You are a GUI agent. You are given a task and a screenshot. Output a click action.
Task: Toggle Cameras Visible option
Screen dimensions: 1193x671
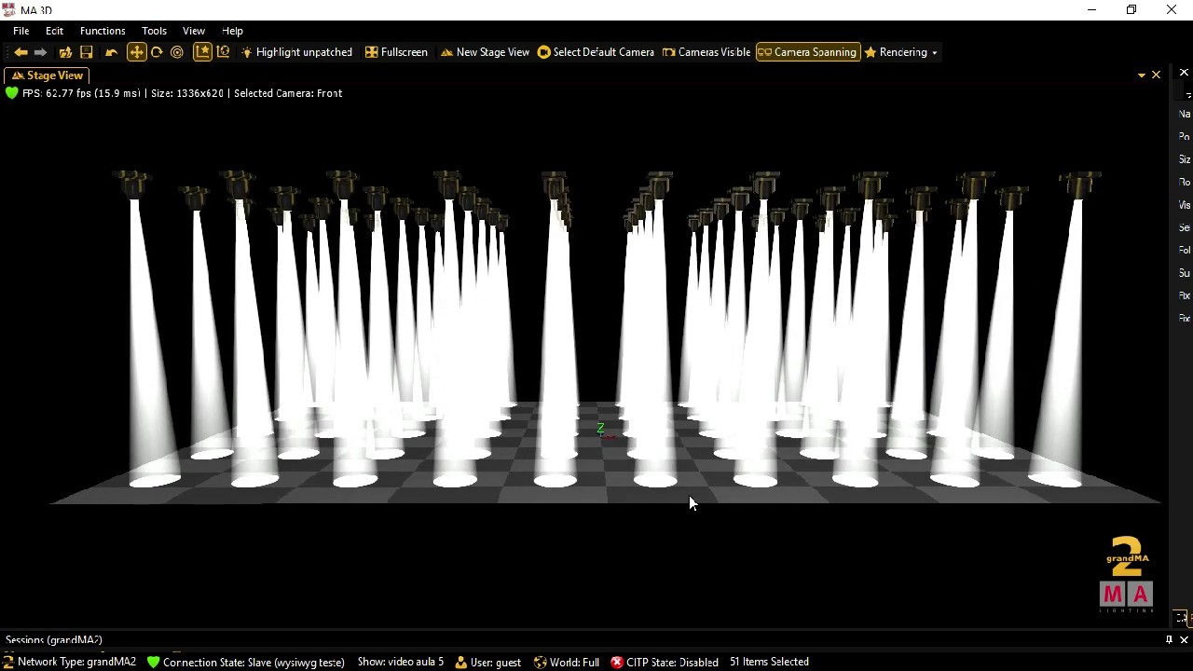pyautogui.click(x=706, y=52)
